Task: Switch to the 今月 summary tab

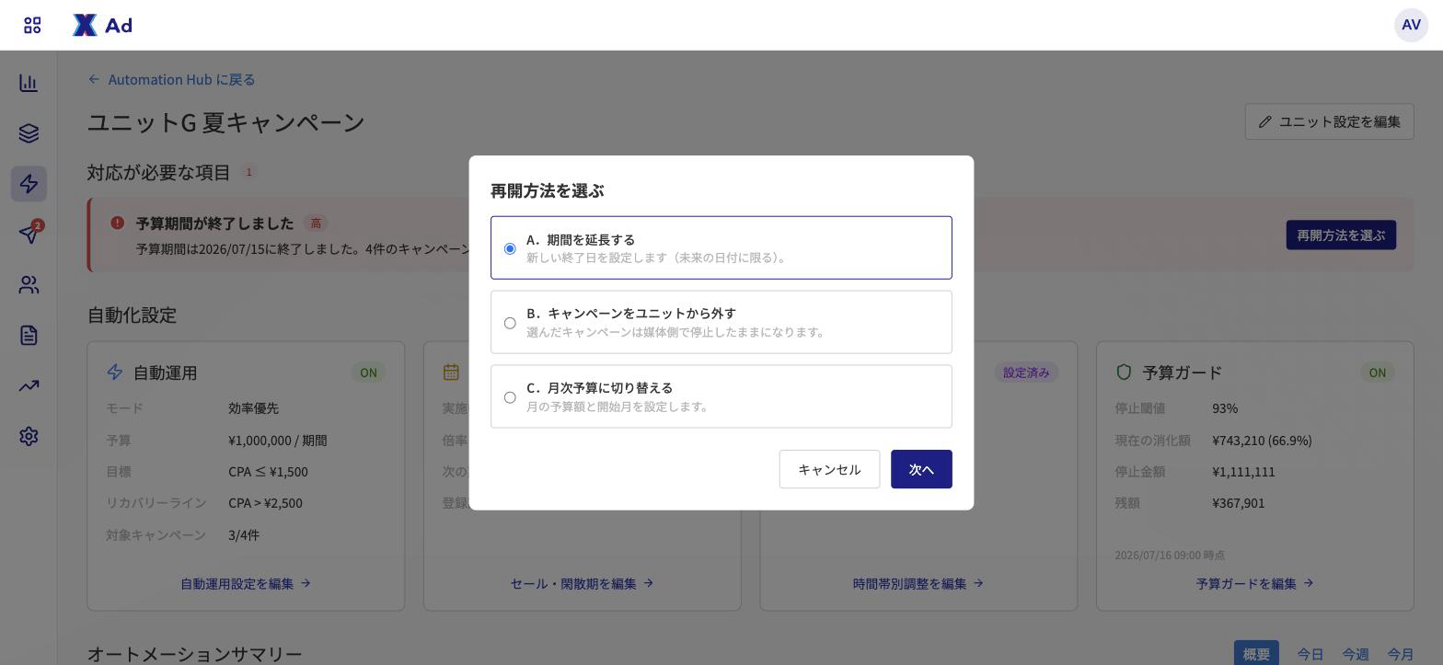Action: coord(1401,654)
